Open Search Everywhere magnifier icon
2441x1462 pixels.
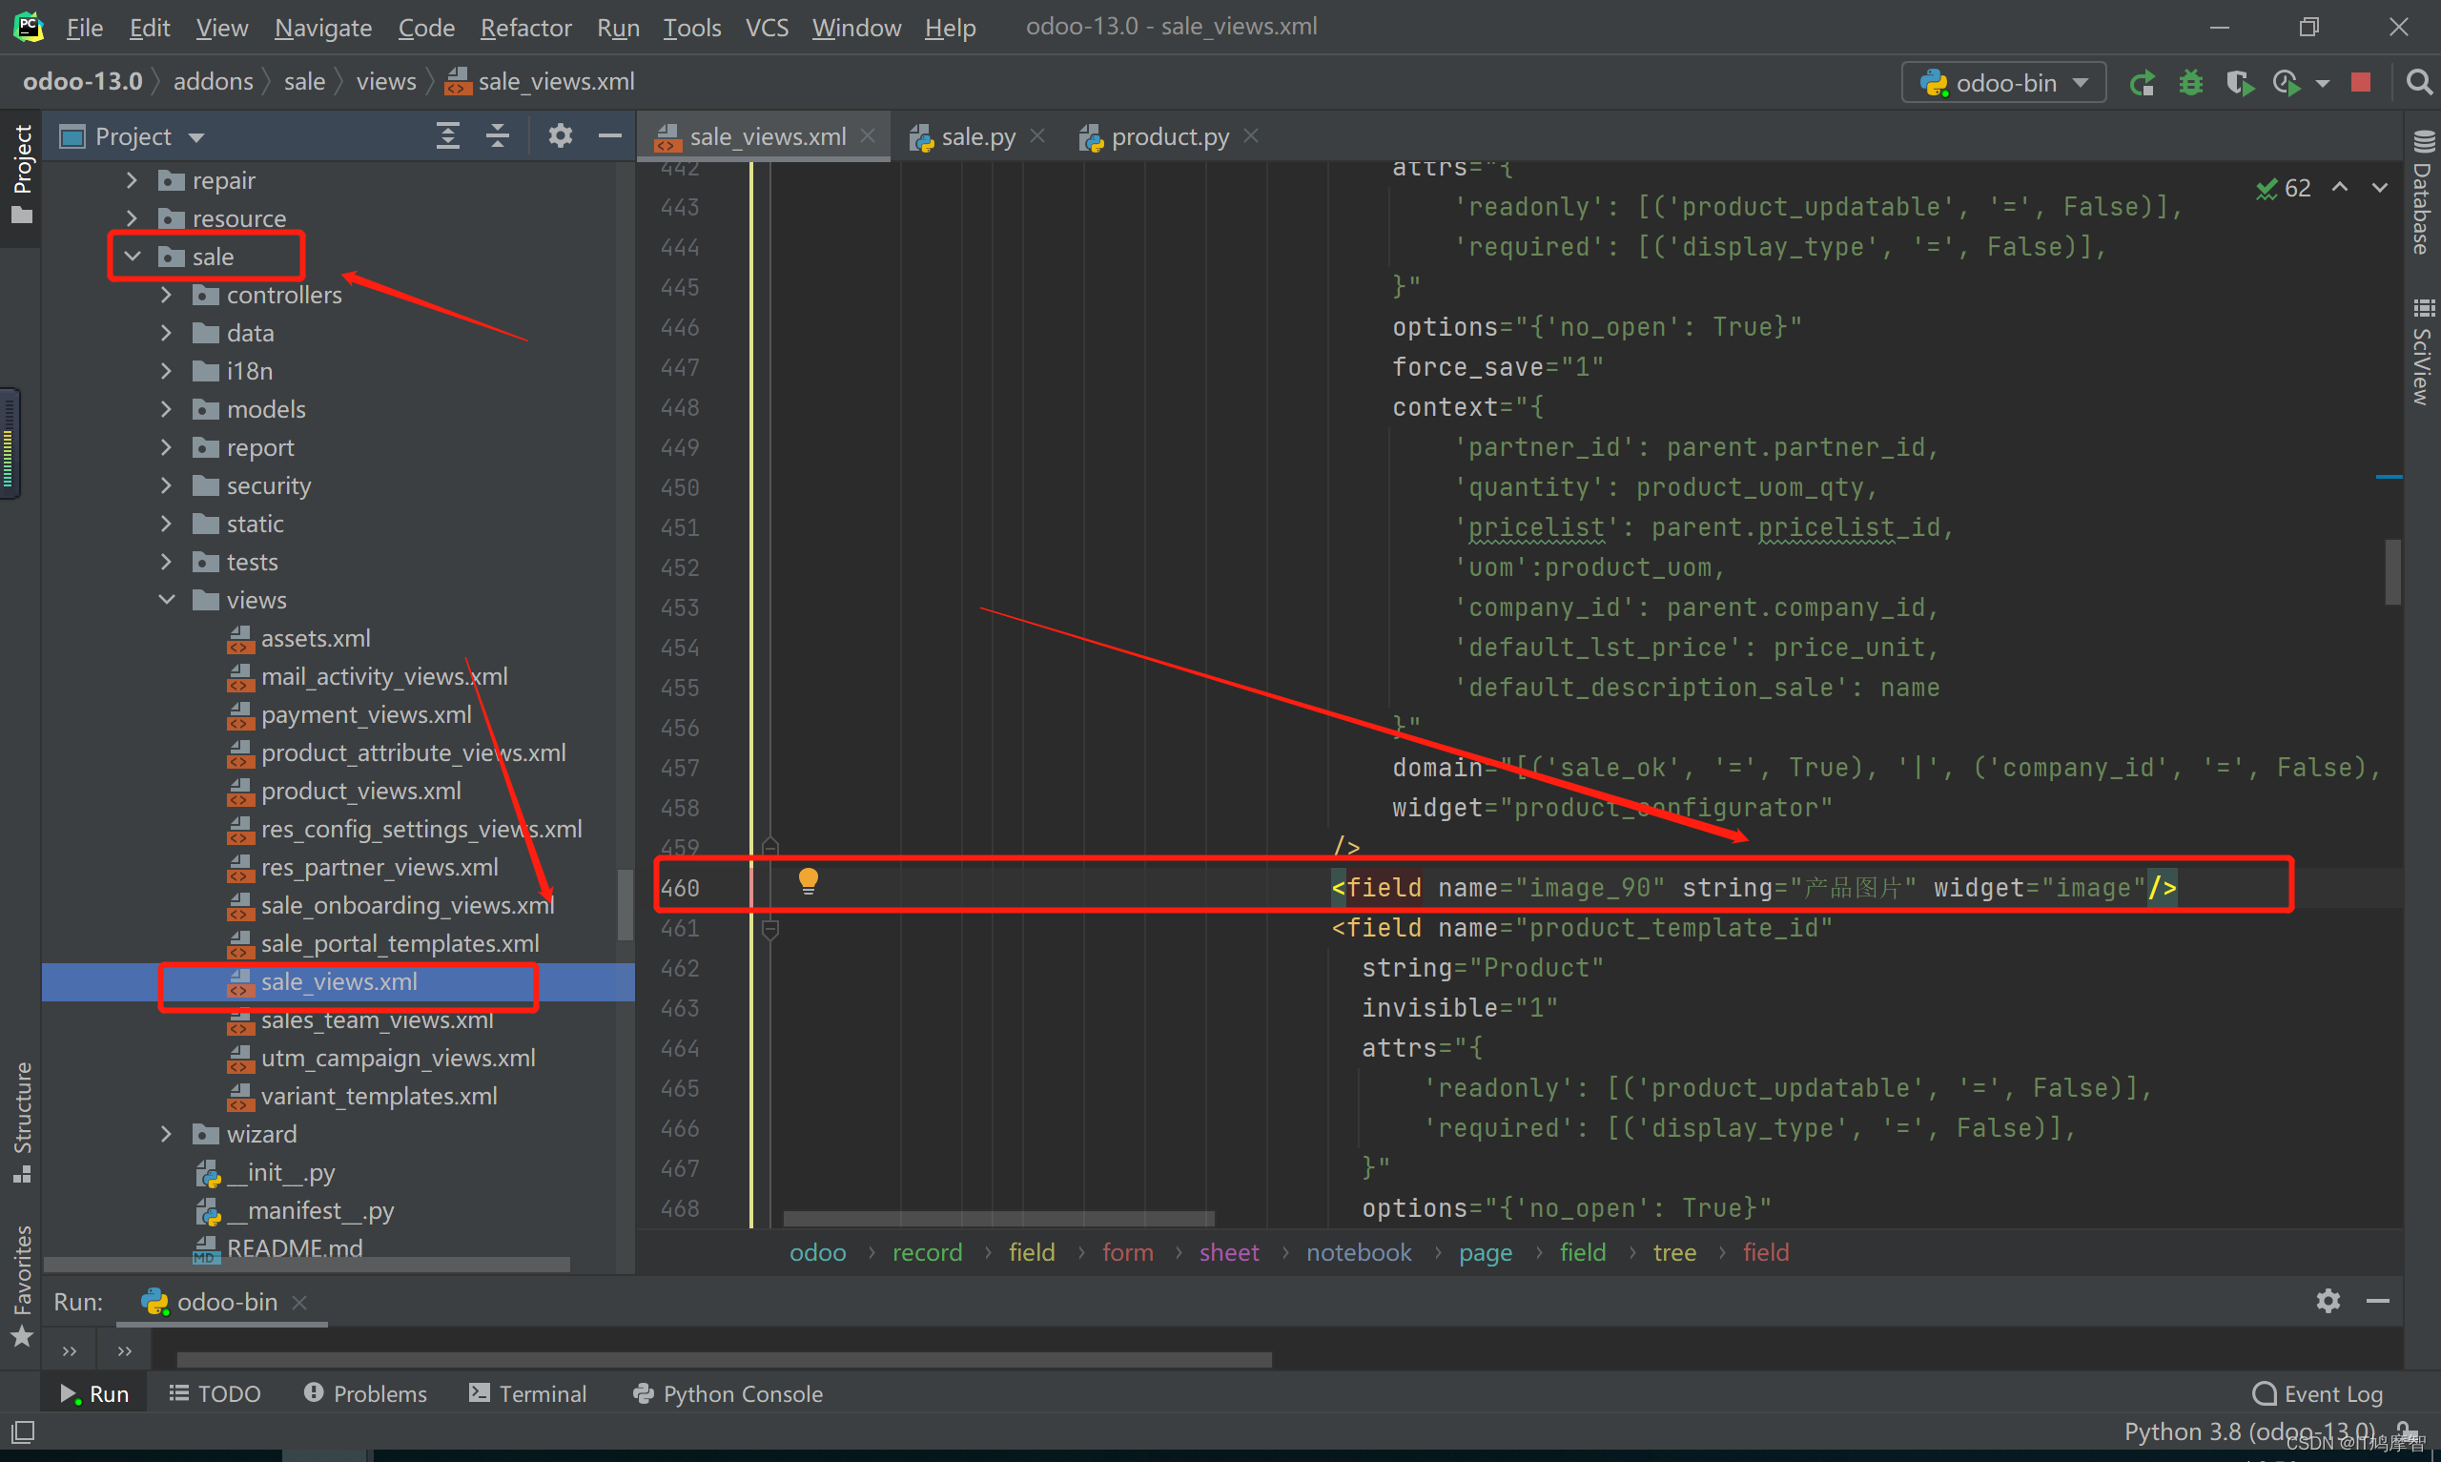2418,82
